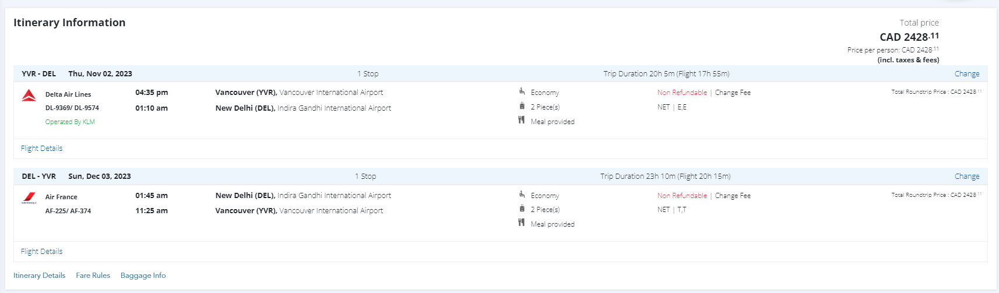Image resolution: width=999 pixels, height=293 pixels.
Task: Expand Flight Details for the Air France flight
Action: tap(41, 252)
